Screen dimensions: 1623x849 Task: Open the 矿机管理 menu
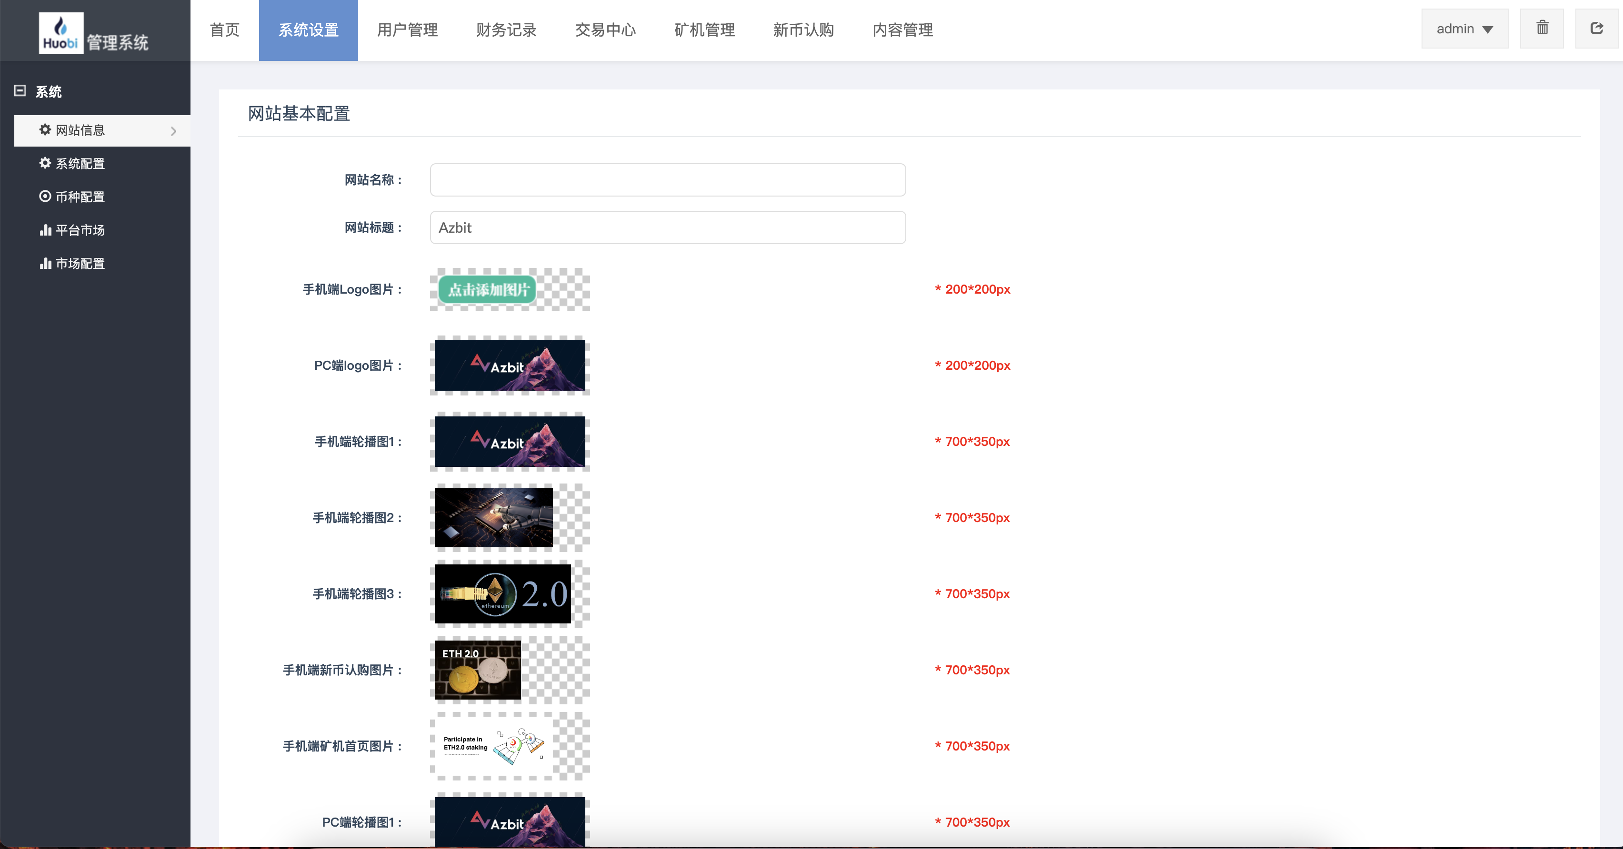point(704,30)
